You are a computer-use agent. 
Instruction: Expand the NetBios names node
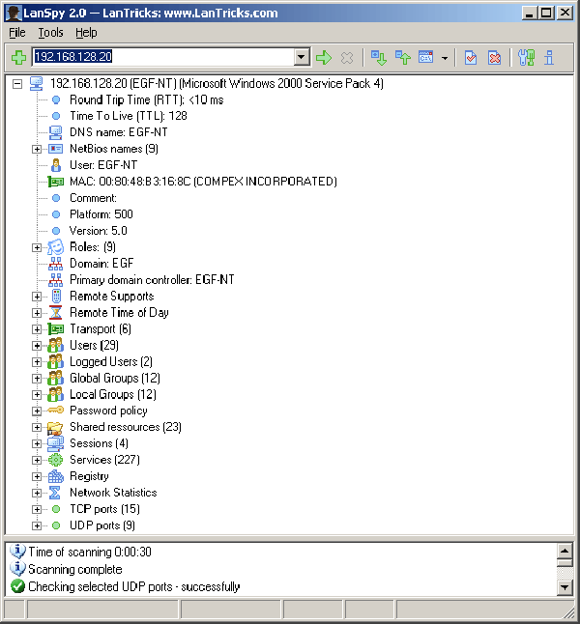click(37, 149)
